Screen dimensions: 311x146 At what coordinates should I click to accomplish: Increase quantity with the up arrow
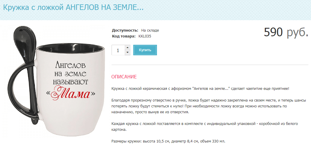[x=128, y=48]
